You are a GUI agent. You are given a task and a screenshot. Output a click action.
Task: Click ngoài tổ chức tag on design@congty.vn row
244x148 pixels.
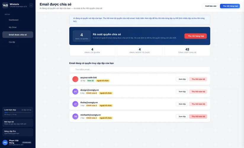[x=106, y=93]
